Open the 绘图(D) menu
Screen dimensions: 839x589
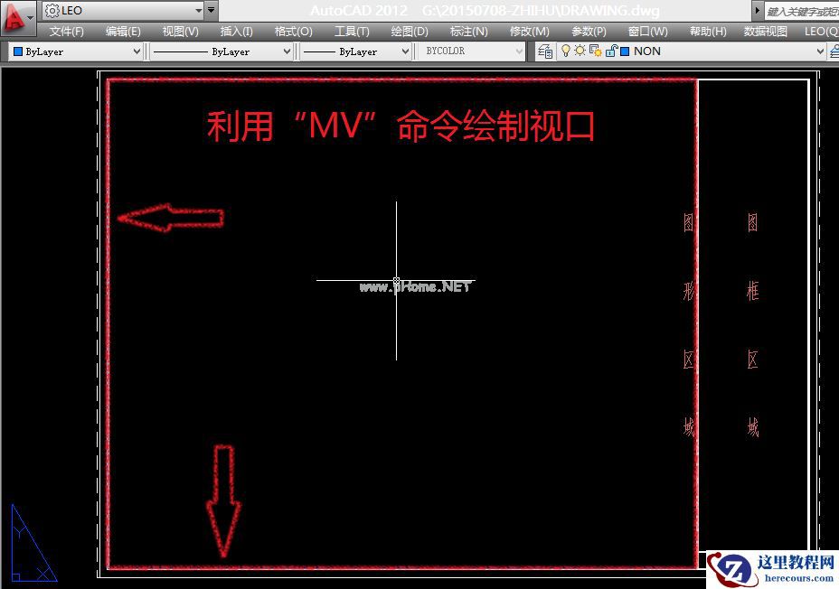(410, 32)
